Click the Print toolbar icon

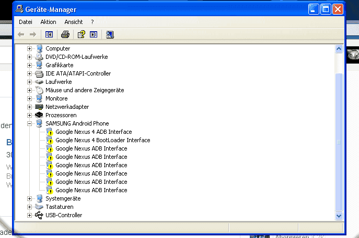pyautogui.click(x=65, y=34)
